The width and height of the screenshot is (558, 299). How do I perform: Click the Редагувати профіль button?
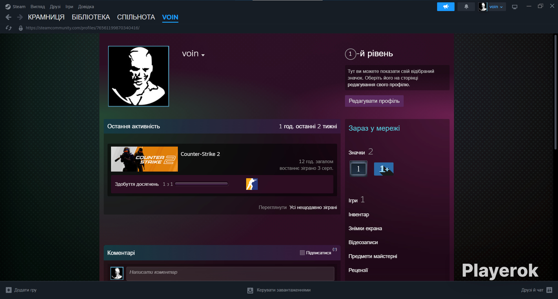click(x=374, y=101)
